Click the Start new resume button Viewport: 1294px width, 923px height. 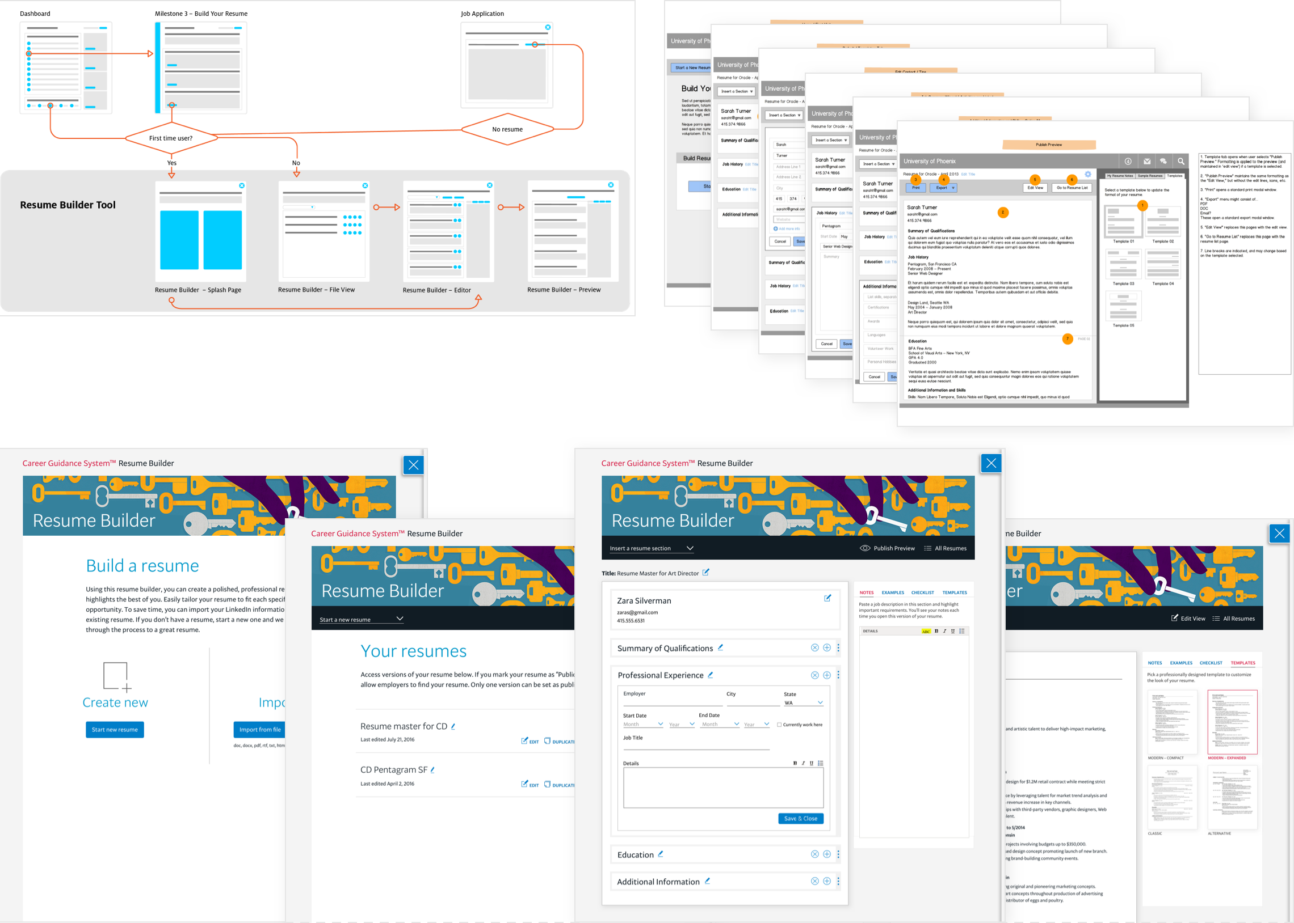click(114, 730)
